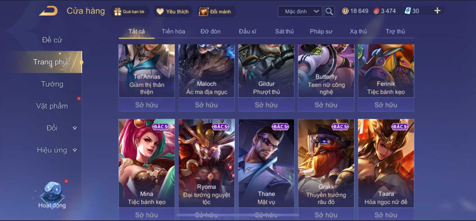Viewport: 476px width, 221px height.
Task: Click Sở hữu under Maloch skin
Action: 206,105
